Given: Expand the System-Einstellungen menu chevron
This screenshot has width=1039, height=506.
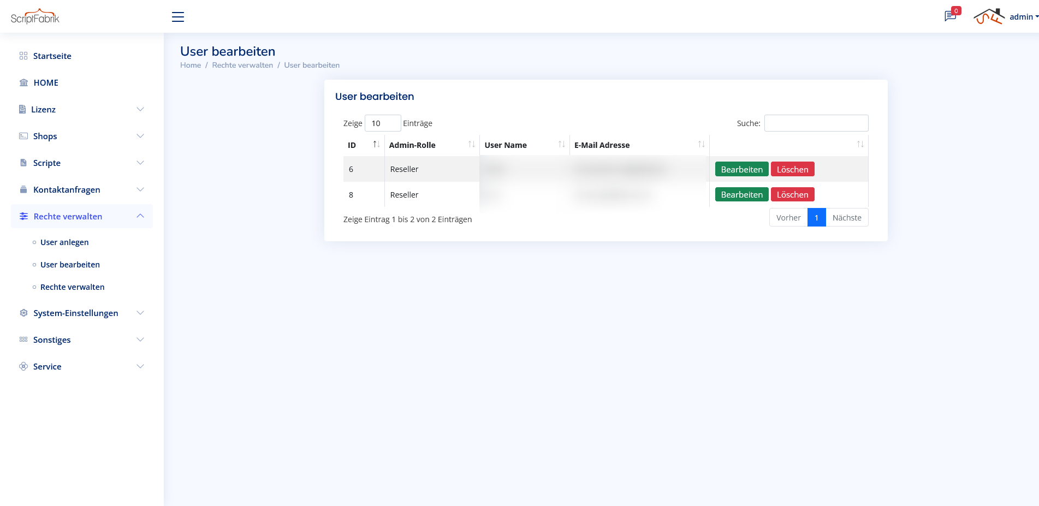Looking at the screenshot, I should pos(140,313).
